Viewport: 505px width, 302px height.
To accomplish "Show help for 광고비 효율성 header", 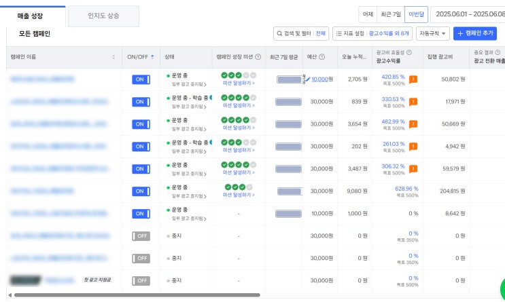I will pos(409,52).
